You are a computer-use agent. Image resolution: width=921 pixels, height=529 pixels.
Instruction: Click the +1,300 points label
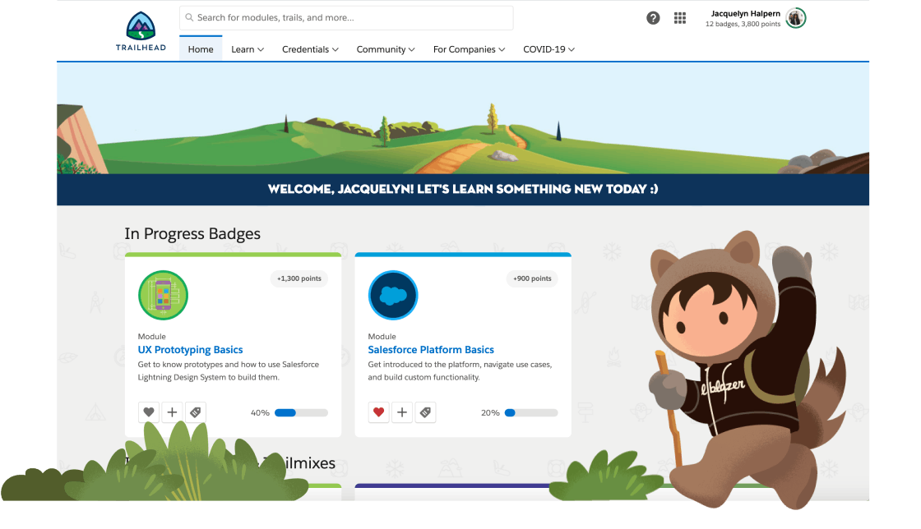[x=299, y=278]
